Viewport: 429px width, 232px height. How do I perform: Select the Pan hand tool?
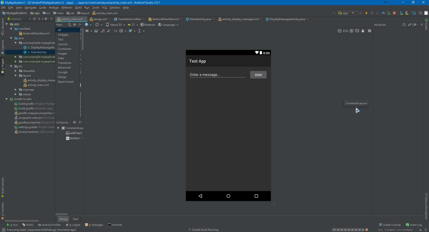[x=363, y=31]
